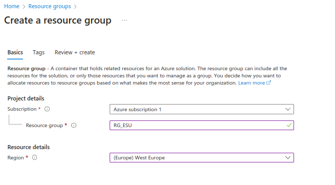Expand the Region dropdown arrow
This screenshot has width=335, height=185.
(x=288, y=158)
